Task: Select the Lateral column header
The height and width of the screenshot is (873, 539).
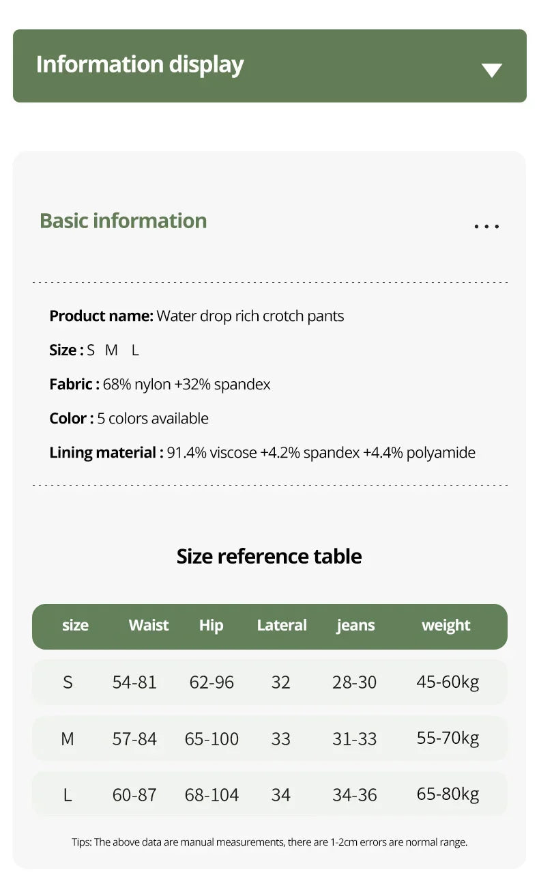Action: [x=282, y=626]
